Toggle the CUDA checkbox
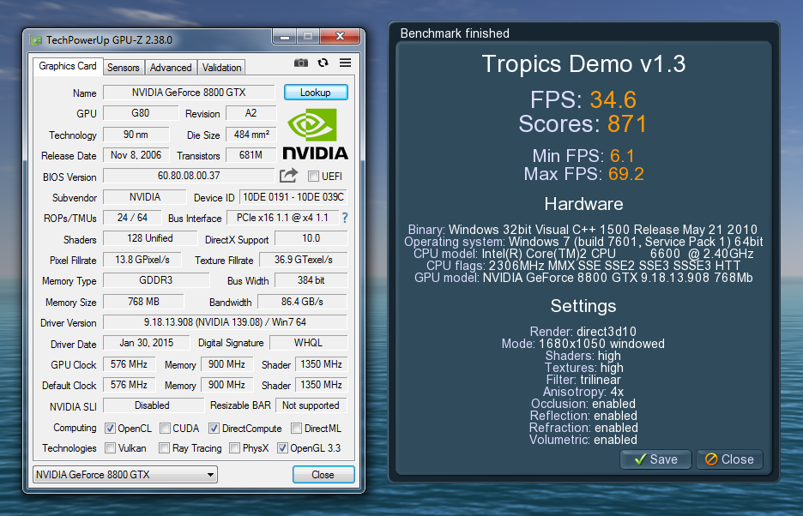803x516 pixels. (x=165, y=428)
